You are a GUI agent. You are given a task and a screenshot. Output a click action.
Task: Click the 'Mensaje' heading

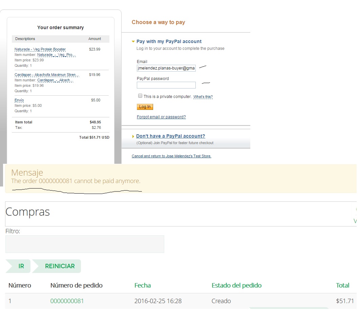[x=27, y=173]
